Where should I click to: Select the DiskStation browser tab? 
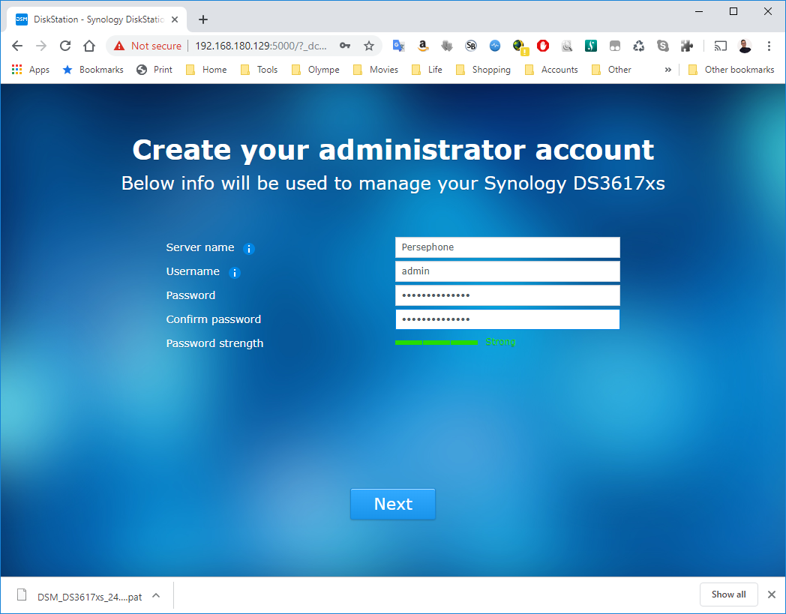95,19
